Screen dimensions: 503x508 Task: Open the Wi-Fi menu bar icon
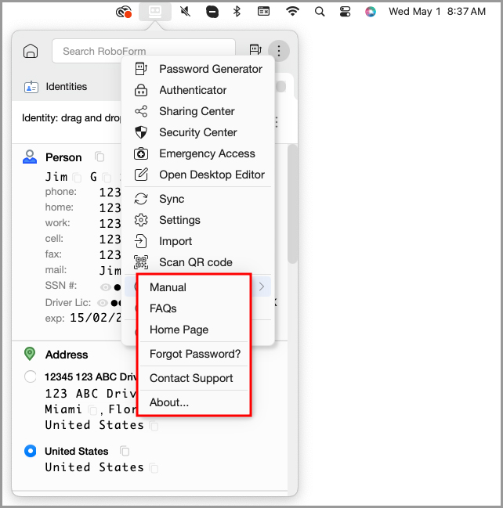(292, 11)
